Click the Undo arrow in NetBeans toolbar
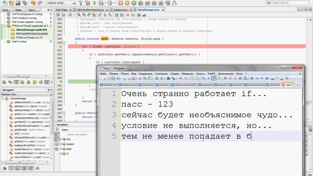Screen dimensions: 313x176 point(33,3)
